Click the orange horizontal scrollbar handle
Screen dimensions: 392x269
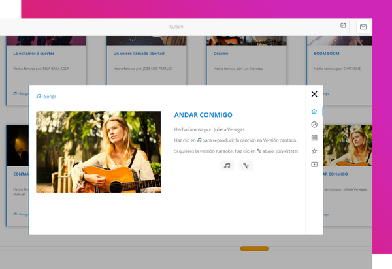[x=254, y=249]
